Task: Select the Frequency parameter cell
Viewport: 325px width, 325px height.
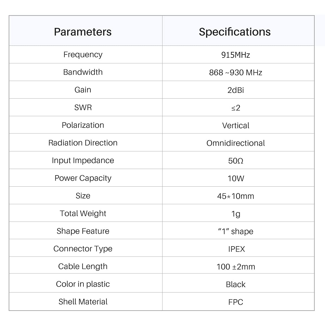Action: coord(83,54)
